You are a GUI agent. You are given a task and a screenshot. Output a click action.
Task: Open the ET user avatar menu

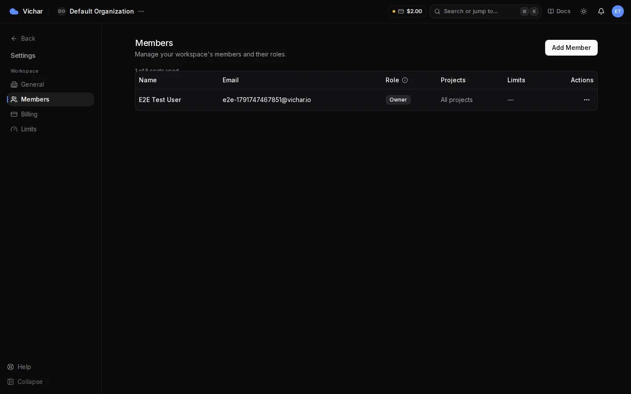(618, 11)
